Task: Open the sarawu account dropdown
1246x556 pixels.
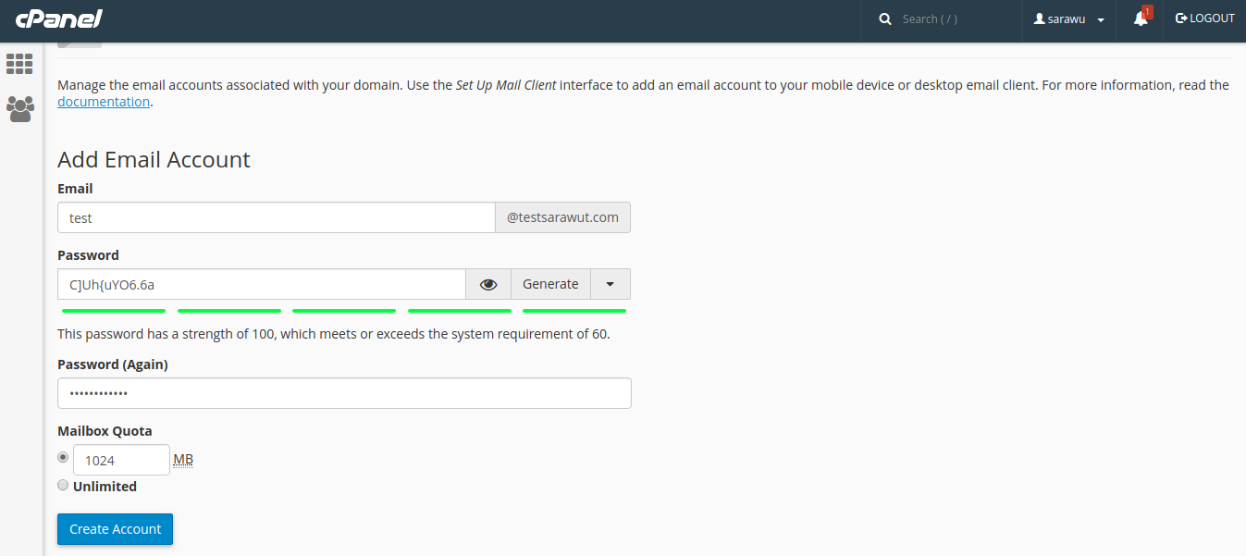Action: coord(1101,20)
